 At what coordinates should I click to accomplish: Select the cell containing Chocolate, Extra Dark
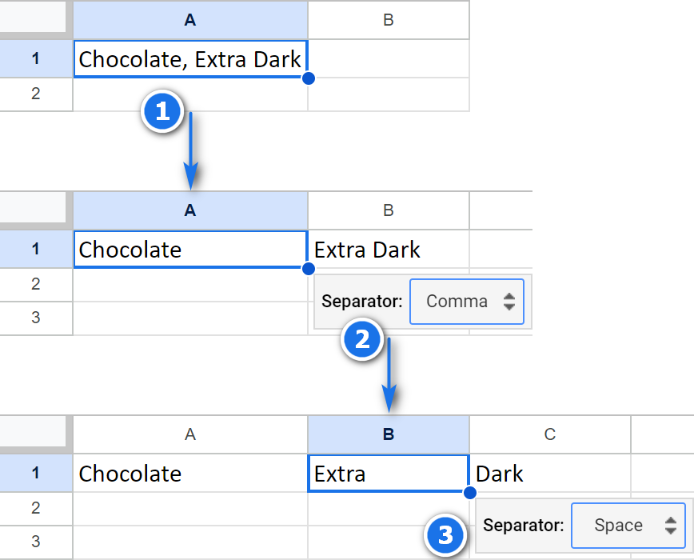[189, 58]
